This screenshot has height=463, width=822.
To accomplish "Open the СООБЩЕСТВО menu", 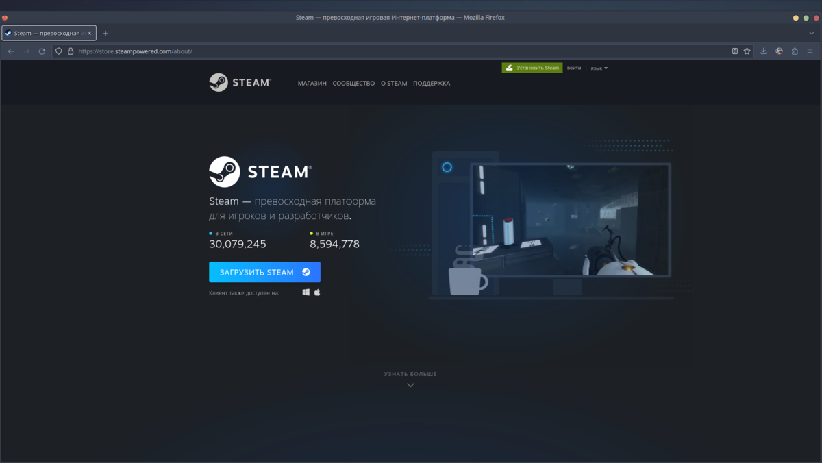I will [x=353, y=84].
